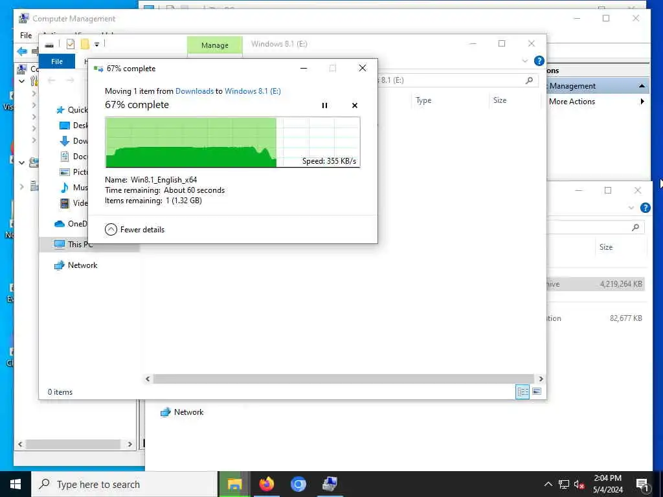663x497 pixels.
Task: Select Network in front Explorer sidebar
Action: coord(76,265)
